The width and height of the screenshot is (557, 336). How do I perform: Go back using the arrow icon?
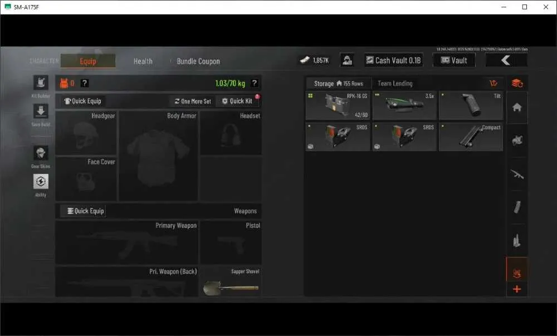point(506,60)
